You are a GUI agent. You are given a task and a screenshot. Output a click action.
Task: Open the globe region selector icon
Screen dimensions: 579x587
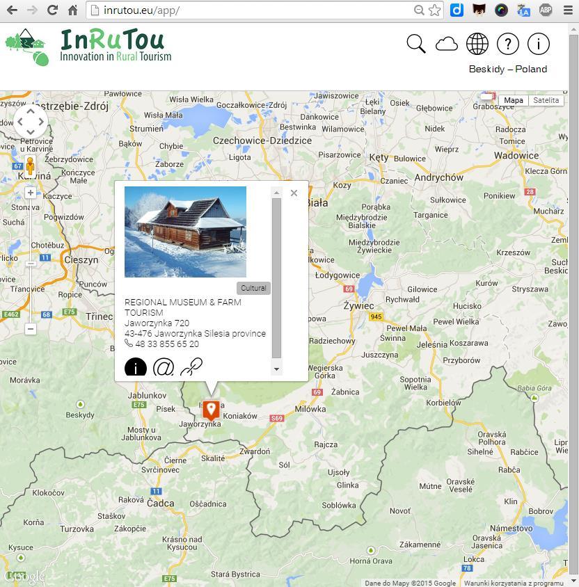(x=477, y=44)
